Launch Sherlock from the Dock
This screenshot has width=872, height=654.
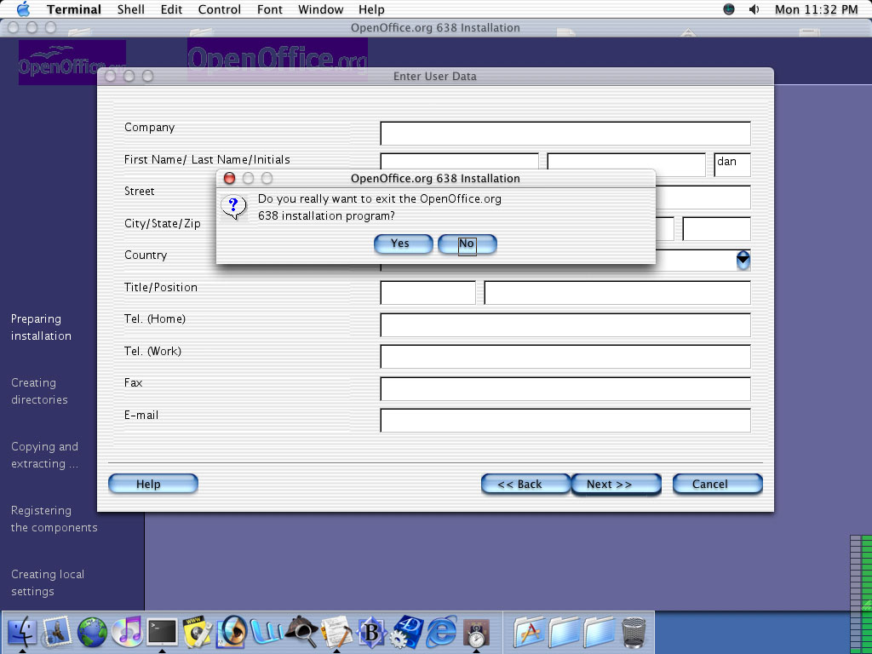pos(301,633)
